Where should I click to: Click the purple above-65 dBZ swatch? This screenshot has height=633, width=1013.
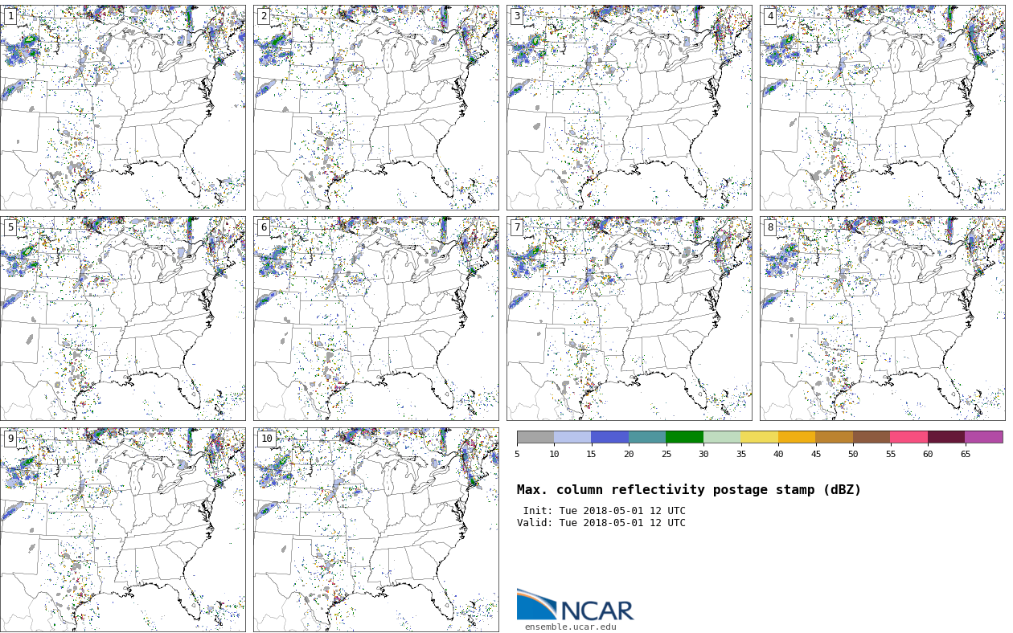pyautogui.click(x=984, y=437)
